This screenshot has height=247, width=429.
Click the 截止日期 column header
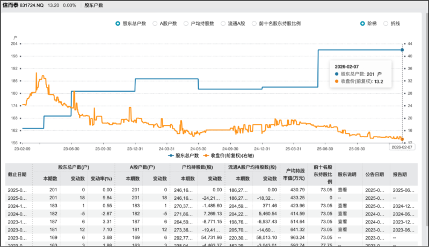tap(17, 174)
